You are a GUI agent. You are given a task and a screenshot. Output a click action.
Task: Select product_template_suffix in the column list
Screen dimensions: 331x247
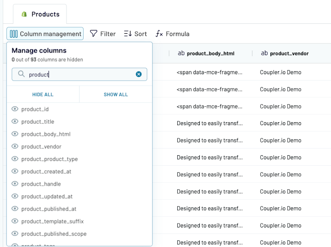pyautogui.click(x=53, y=221)
